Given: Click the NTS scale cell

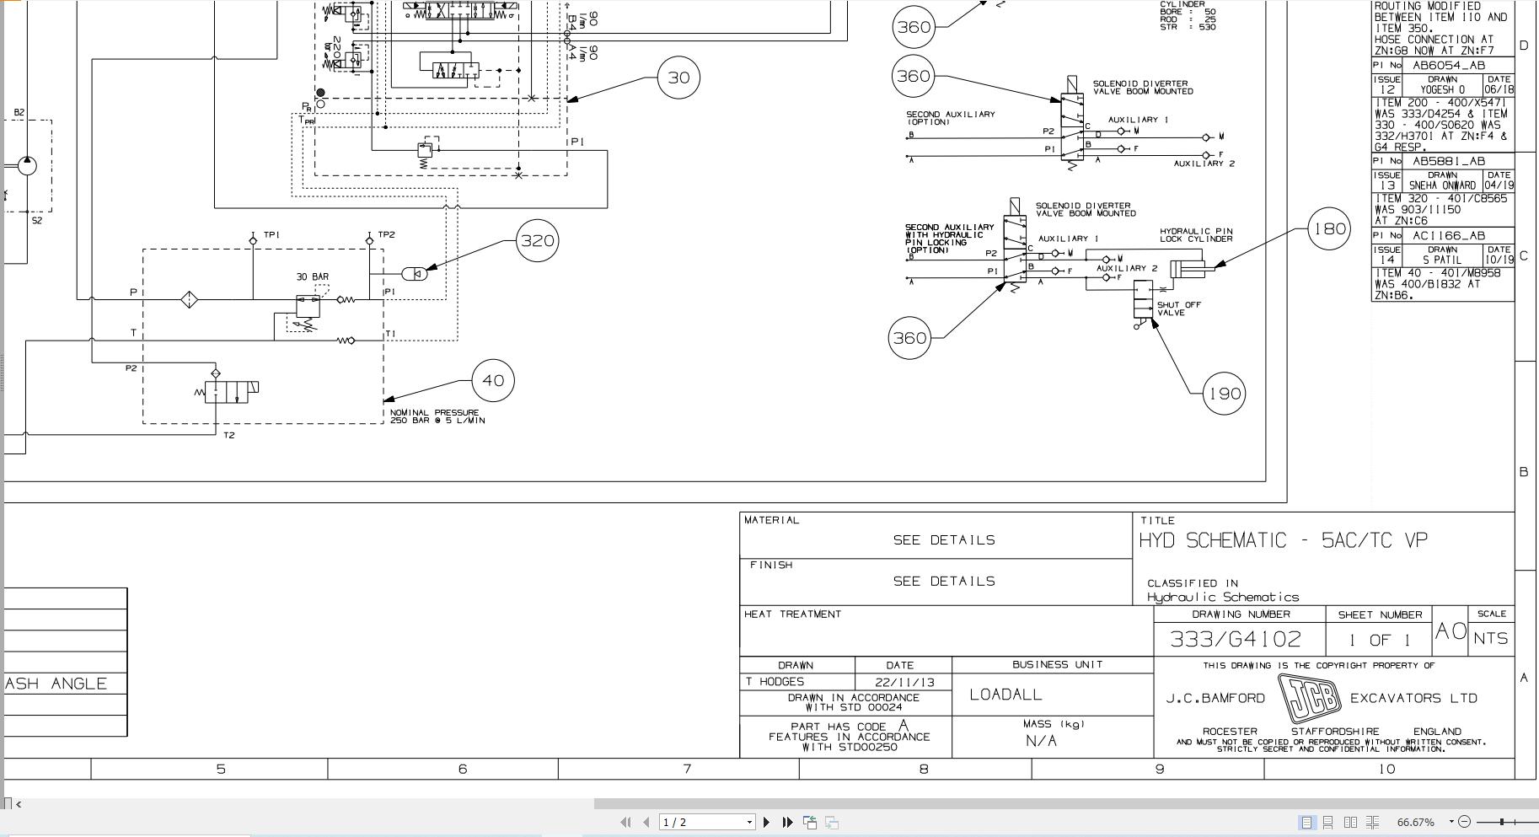Looking at the screenshot, I should [x=1491, y=638].
